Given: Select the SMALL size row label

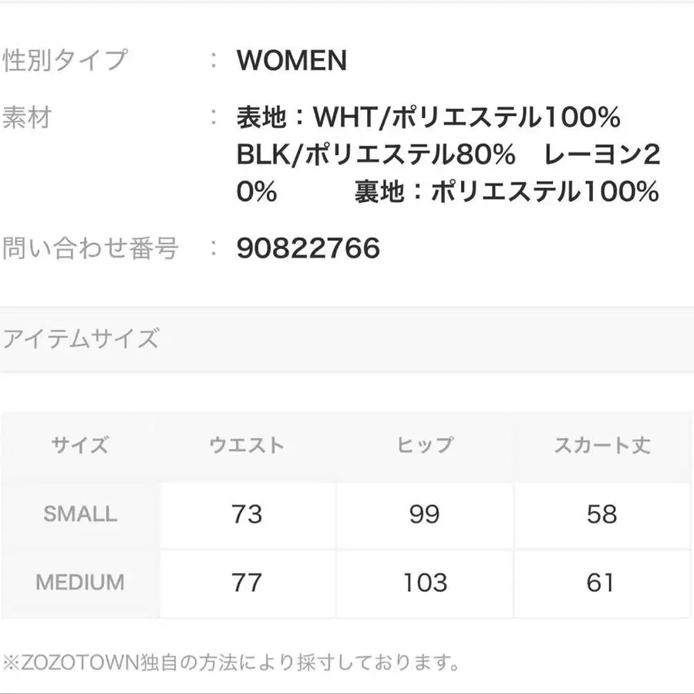Looking at the screenshot, I should coord(80,514).
